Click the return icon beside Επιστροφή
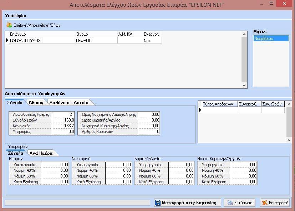 pyautogui.click(x=265, y=202)
